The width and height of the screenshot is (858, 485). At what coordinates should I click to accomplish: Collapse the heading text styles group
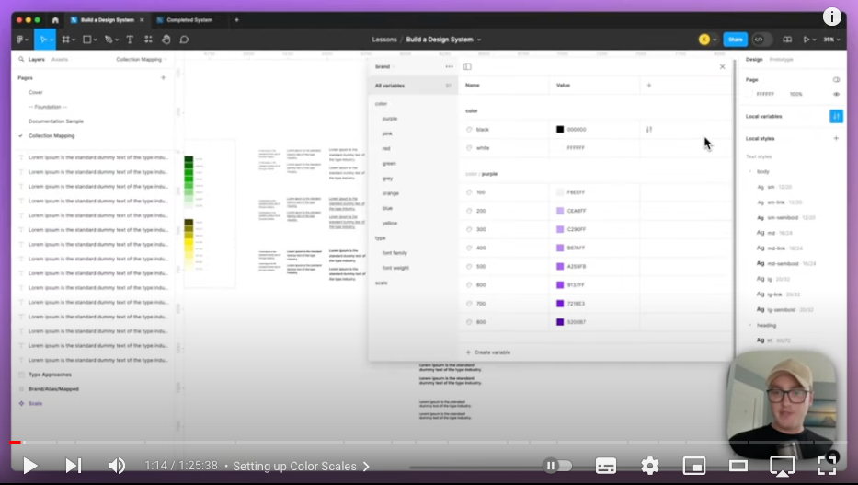point(750,325)
